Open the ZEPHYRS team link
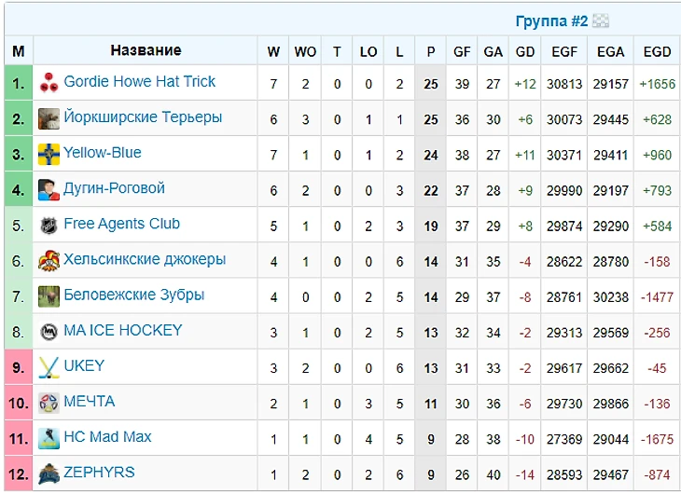 (99, 472)
